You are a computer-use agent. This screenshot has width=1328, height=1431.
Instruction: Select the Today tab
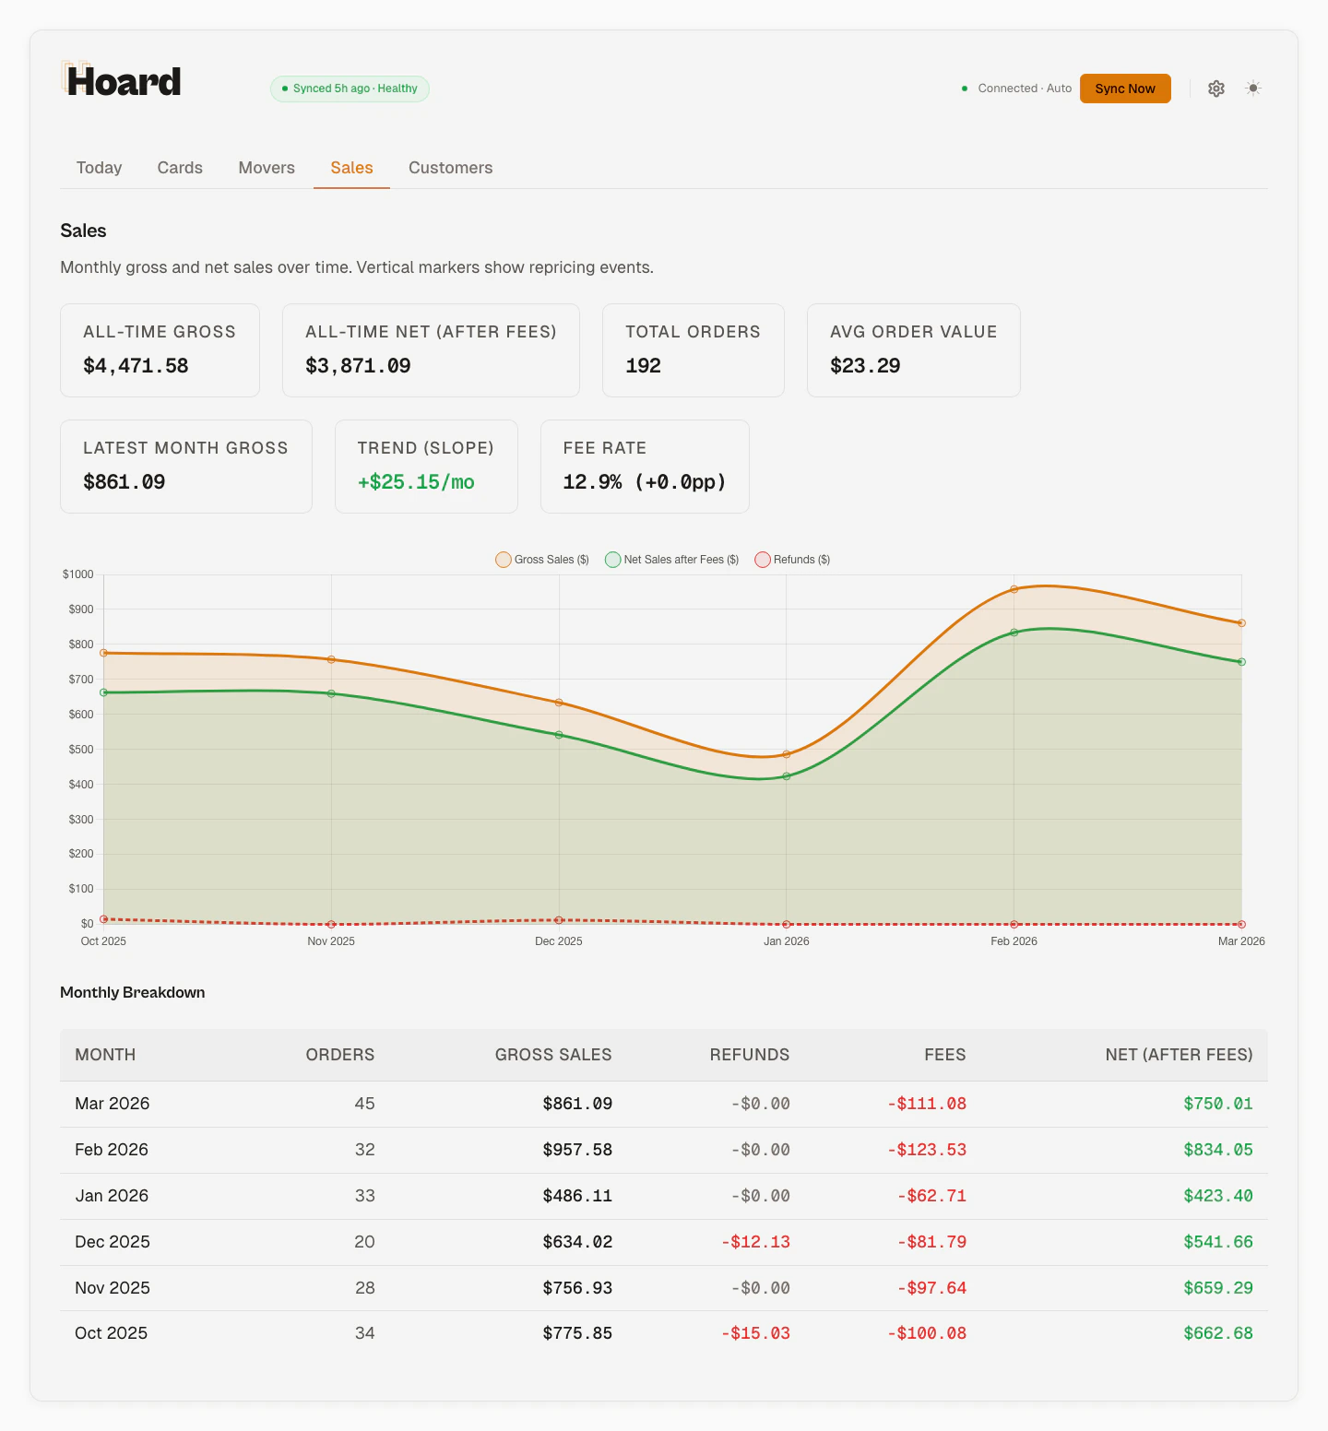tap(98, 168)
